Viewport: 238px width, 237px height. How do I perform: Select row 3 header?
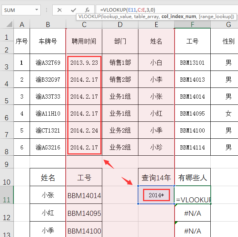click(7, 62)
